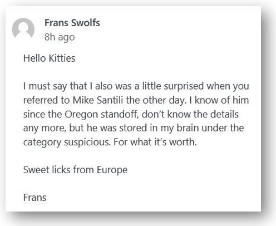Click the name "Mike Santili" in the comment
The width and height of the screenshot is (276, 226).
click(x=98, y=100)
